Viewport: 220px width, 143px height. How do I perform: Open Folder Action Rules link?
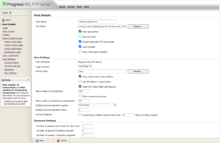point(14,45)
